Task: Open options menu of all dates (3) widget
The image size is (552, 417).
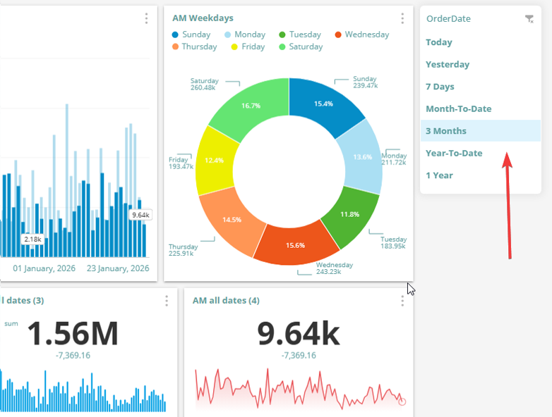Action: (x=167, y=301)
